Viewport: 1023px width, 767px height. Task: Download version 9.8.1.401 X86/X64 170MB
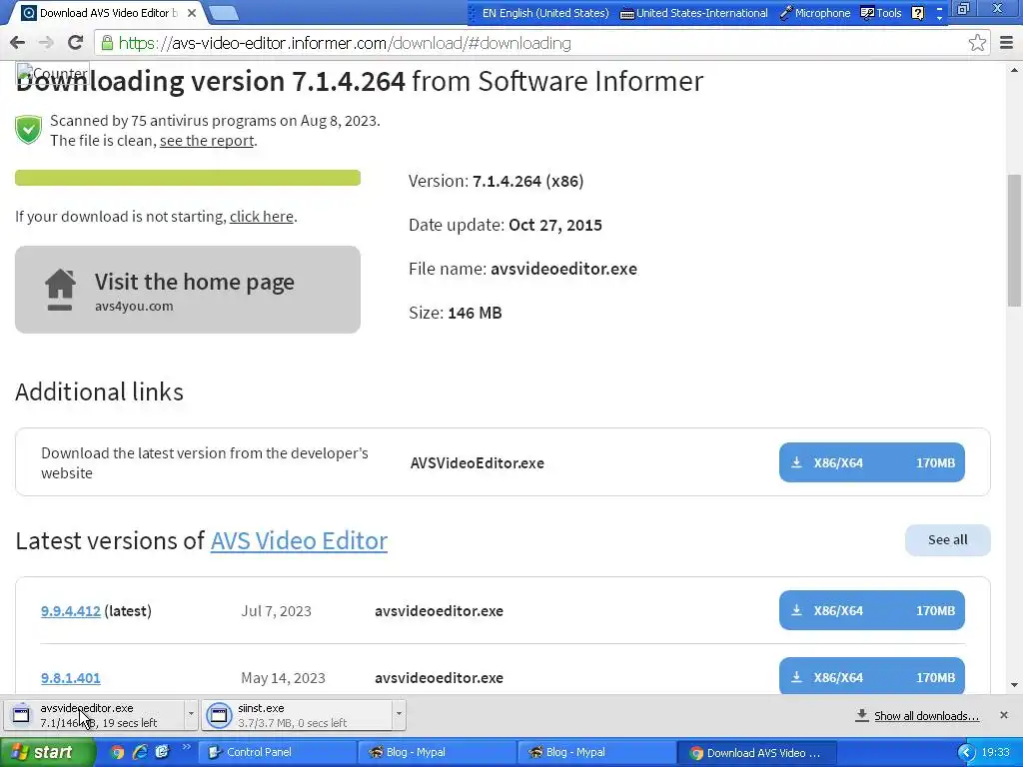coord(871,676)
